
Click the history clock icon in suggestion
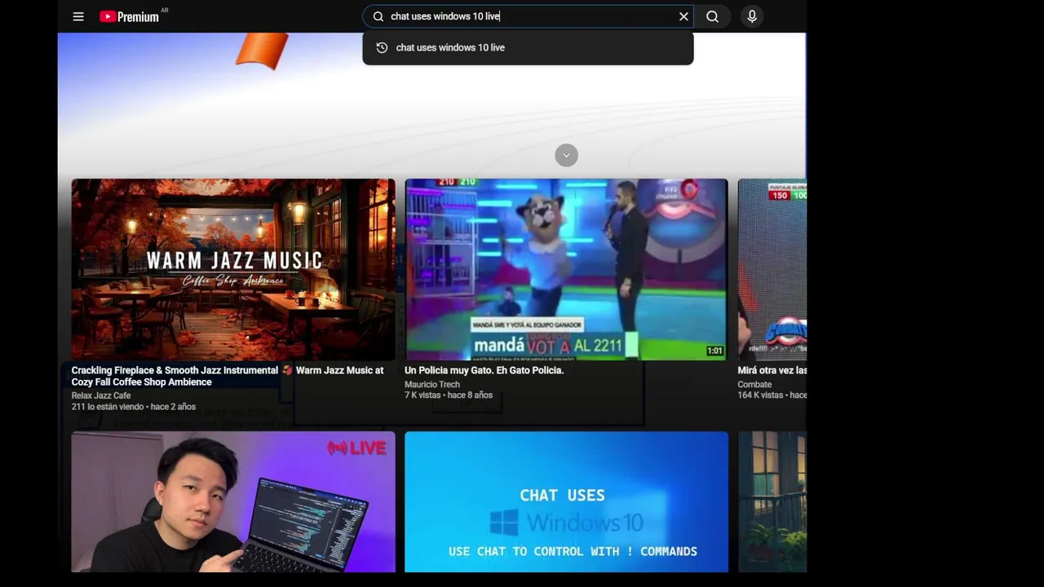pyautogui.click(x=382, y=47)
